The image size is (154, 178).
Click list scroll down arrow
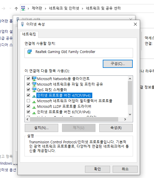[130, 114]
